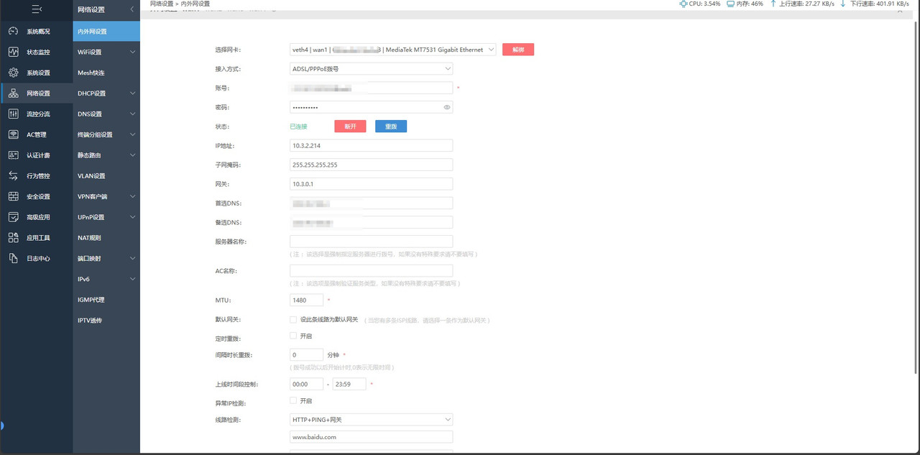Open 安全设置 firewall icon
The height and width of the screenshot is (455, 920).
[14, 196]
